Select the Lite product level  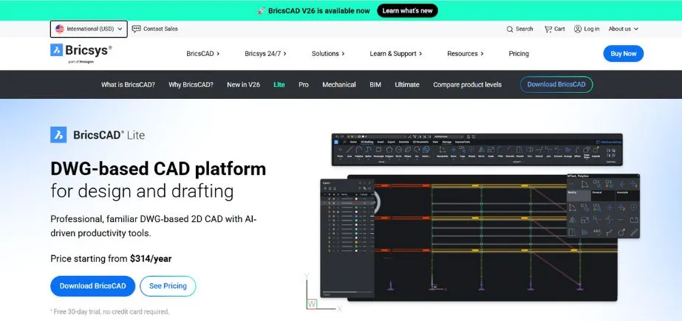pyautogui.click(x=279, y=85)
